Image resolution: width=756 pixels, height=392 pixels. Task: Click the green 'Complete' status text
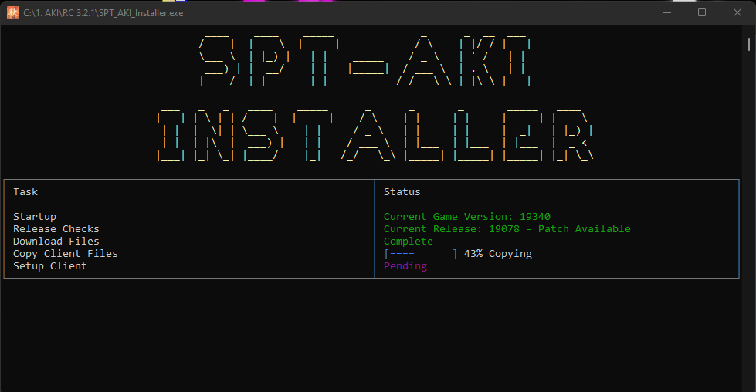pyautogui.click(x=409, y=241)
